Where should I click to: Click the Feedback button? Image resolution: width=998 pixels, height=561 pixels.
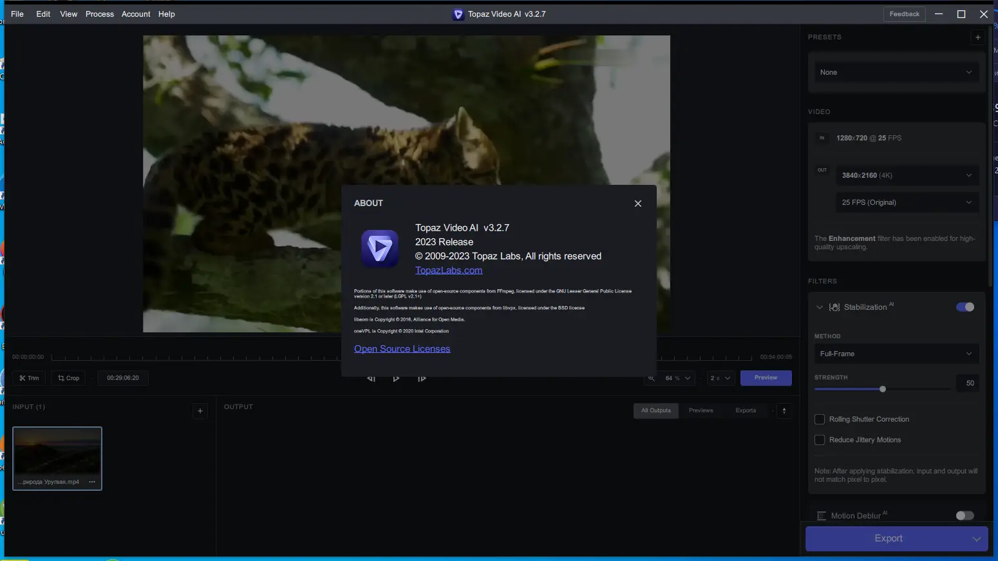tap(905, 14)
